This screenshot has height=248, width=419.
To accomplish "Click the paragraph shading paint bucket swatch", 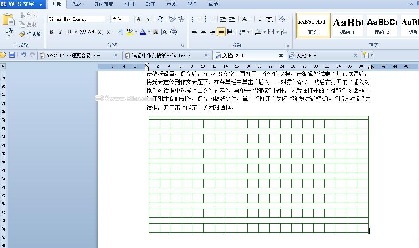I will (258, 32).
